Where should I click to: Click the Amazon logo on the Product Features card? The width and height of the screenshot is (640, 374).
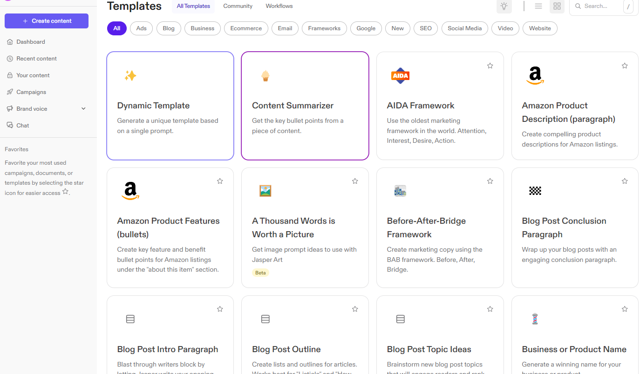pyautogui.click(x=130, y=191)
